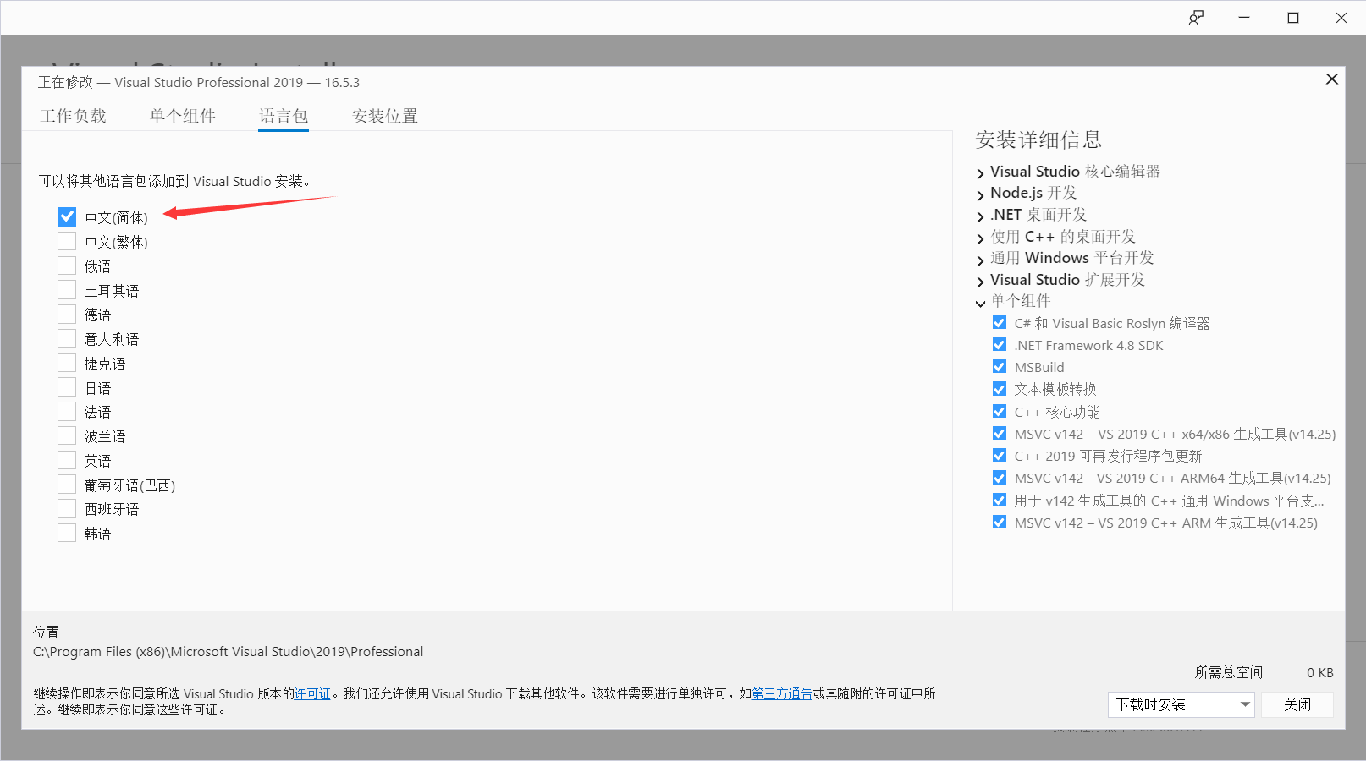Uncheck 中文(简体) language pack
Screen dimensions: 1366x761
click(67, 216)
